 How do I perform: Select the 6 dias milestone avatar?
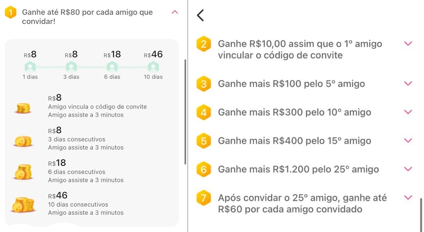pyautogui.click(x=112, y=67)
